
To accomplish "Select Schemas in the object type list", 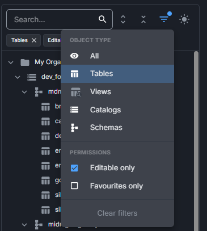I will click(x=117, y=128).
